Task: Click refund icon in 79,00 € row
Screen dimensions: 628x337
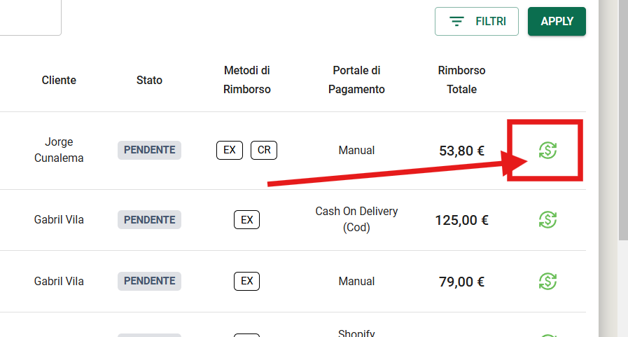Action: tap(547, 281)
